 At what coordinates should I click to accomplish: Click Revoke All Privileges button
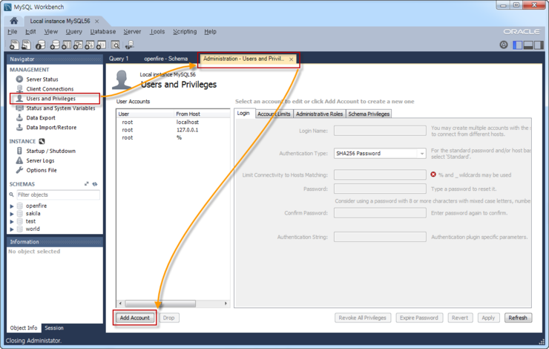362,318
